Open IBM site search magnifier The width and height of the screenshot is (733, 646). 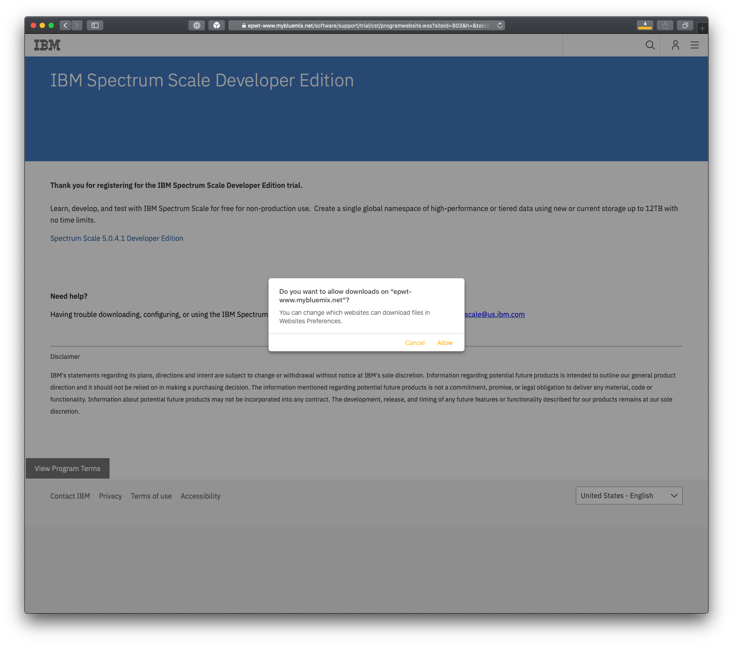pyautogui.click(x=650, y=45)
